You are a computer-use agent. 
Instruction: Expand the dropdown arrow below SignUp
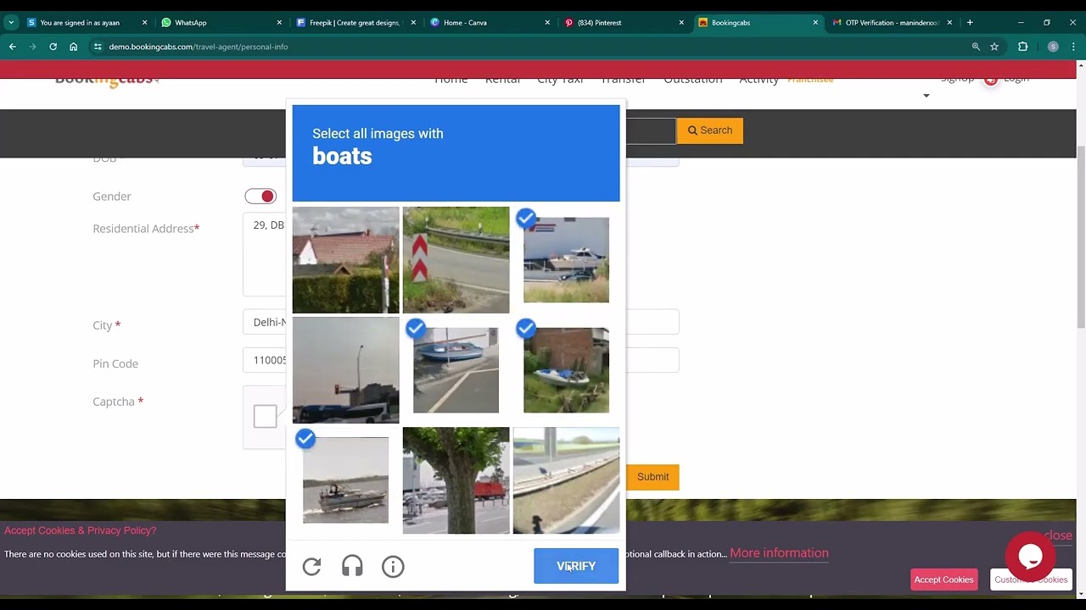point(926,96)
